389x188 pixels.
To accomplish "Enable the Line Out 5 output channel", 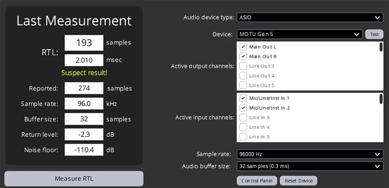I will pos(243,85).
